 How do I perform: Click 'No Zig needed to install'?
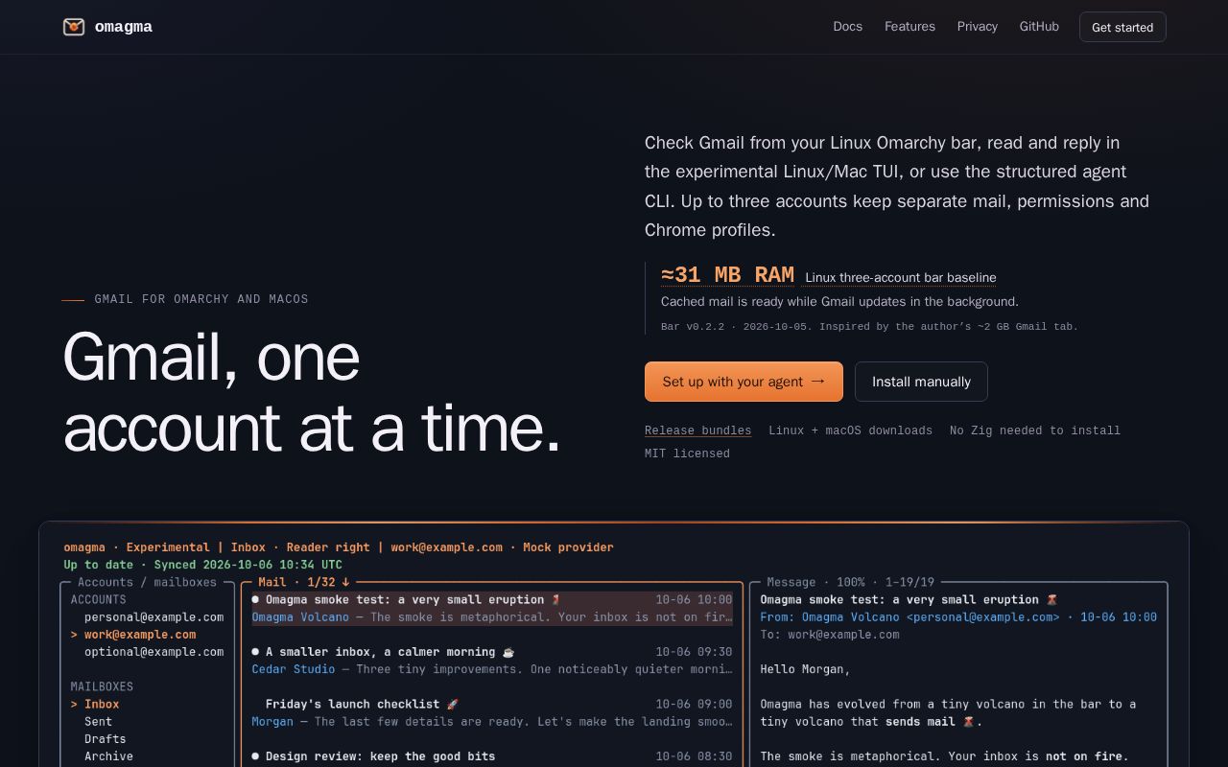click(x=1035, y=430)
